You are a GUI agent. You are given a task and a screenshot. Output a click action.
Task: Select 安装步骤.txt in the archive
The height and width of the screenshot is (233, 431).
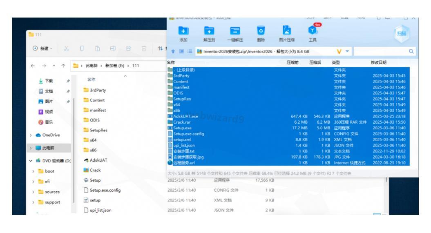(288, 151)
